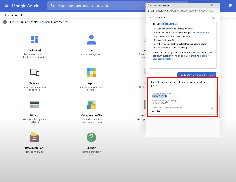Open the hamburger main menu
Screen dimensions: 236x182
point(6,6)
